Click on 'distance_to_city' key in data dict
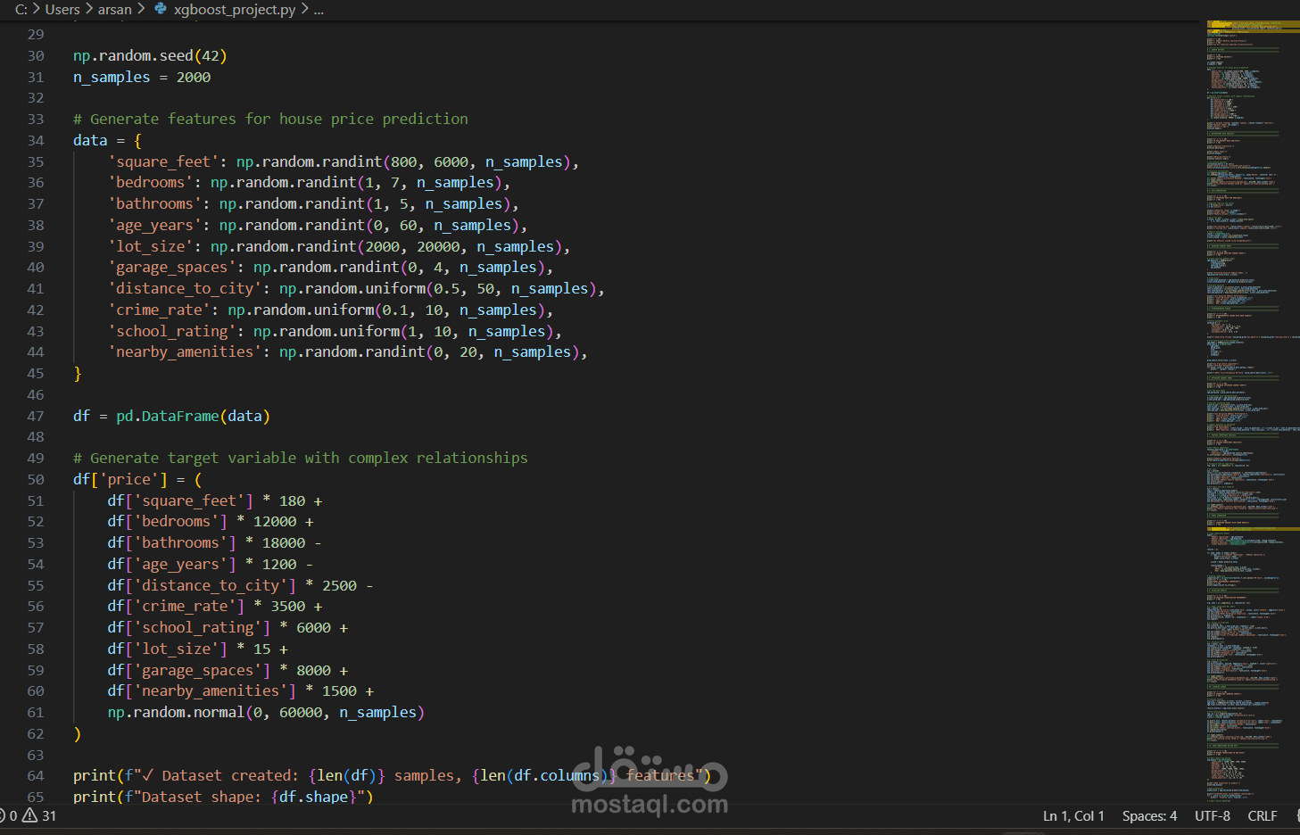 [185, 288]
